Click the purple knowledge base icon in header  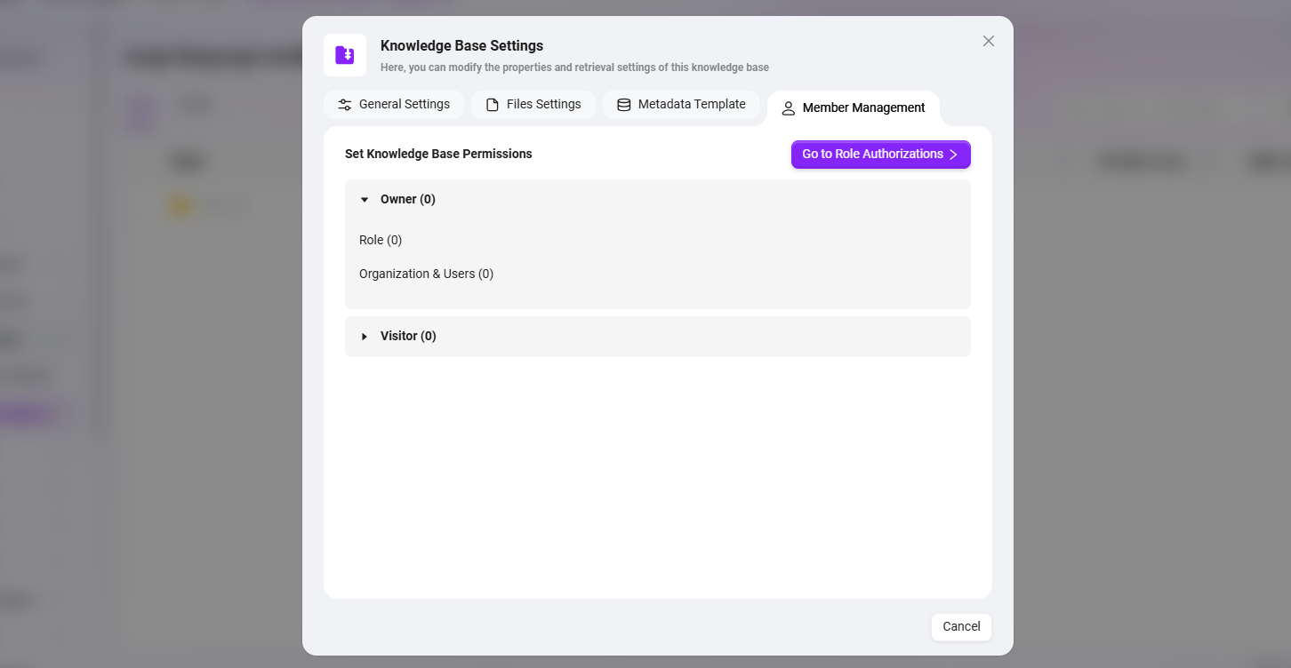click(x=345, y=55)
